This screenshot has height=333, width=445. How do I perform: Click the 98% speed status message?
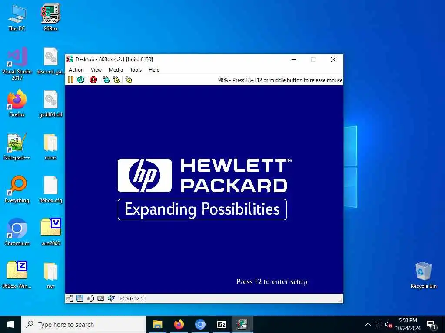tap(280, 80)
